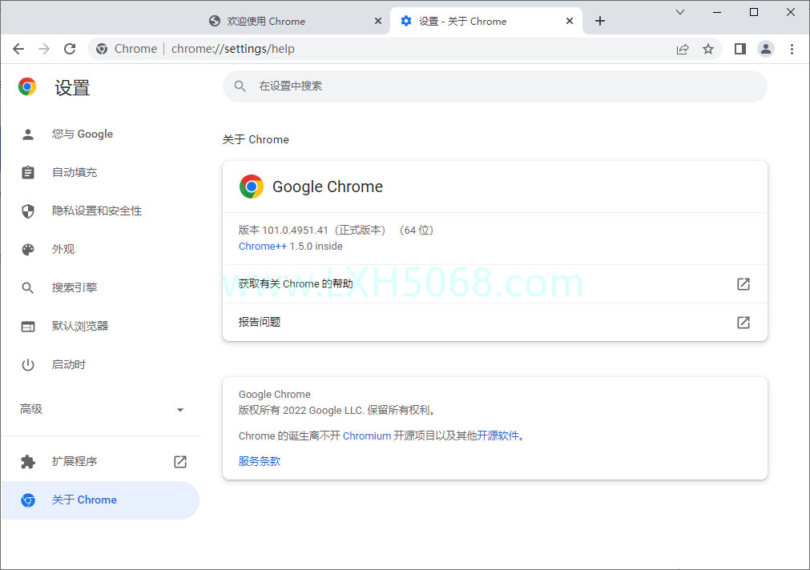Open 隐私设置和安全性 section
This screenshot has height=570, width=810.
[101, 211]
